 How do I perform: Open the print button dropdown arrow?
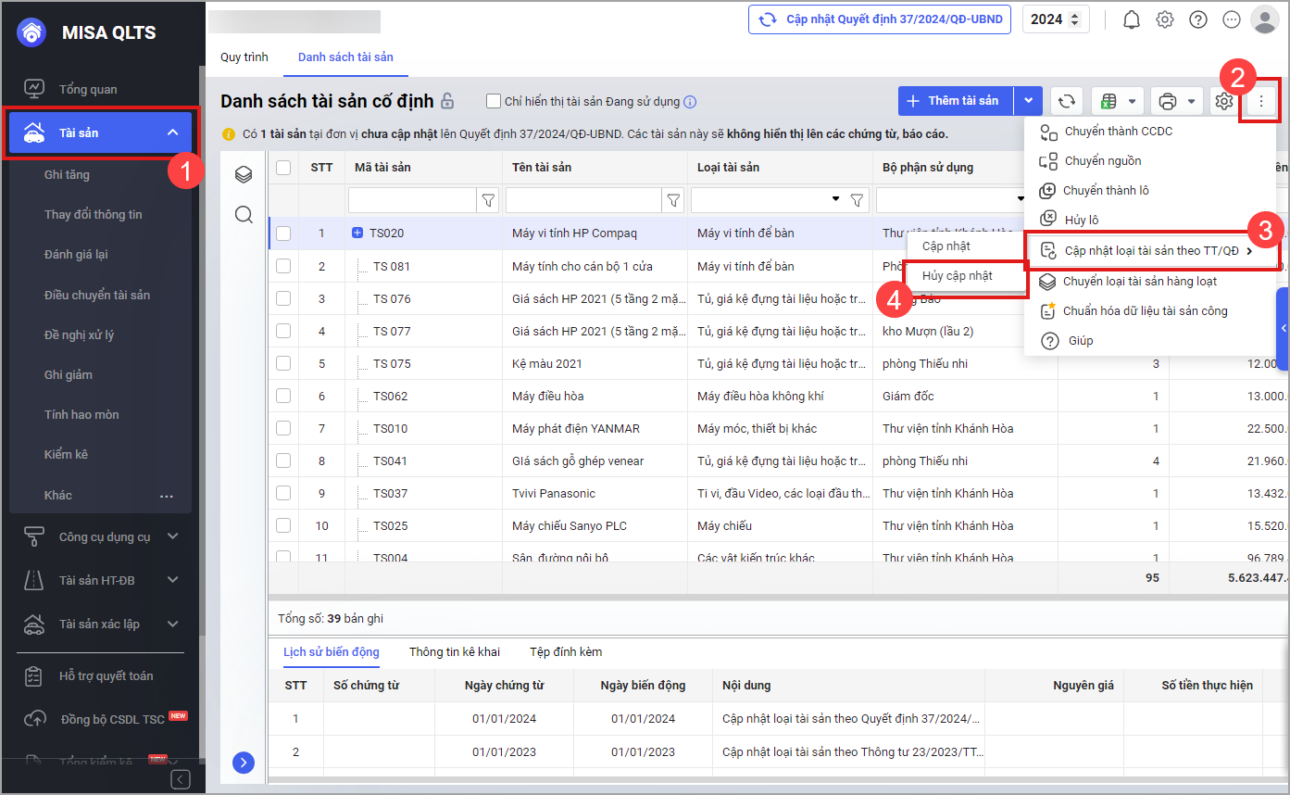1191,101
